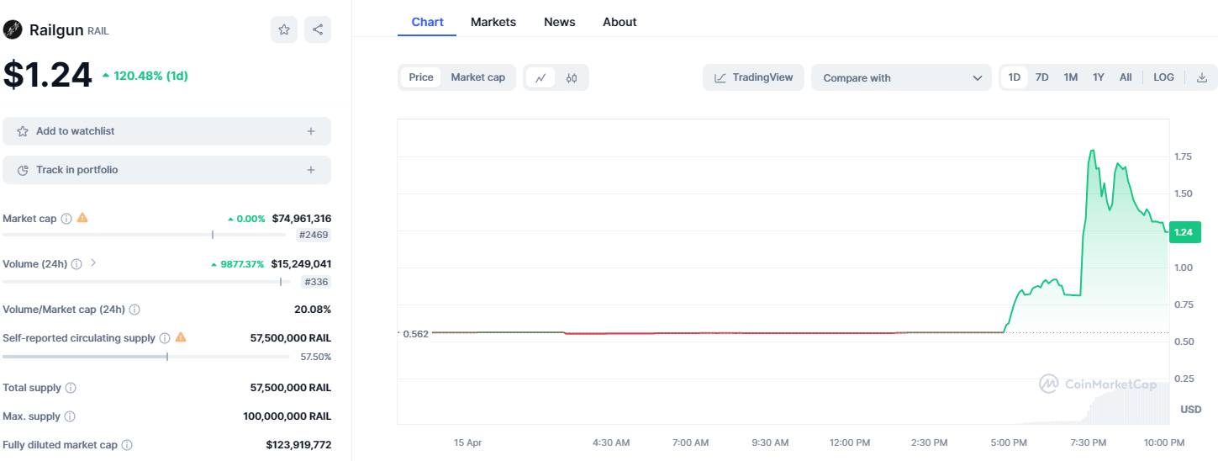Download chart data

[x=1202, y=77]
